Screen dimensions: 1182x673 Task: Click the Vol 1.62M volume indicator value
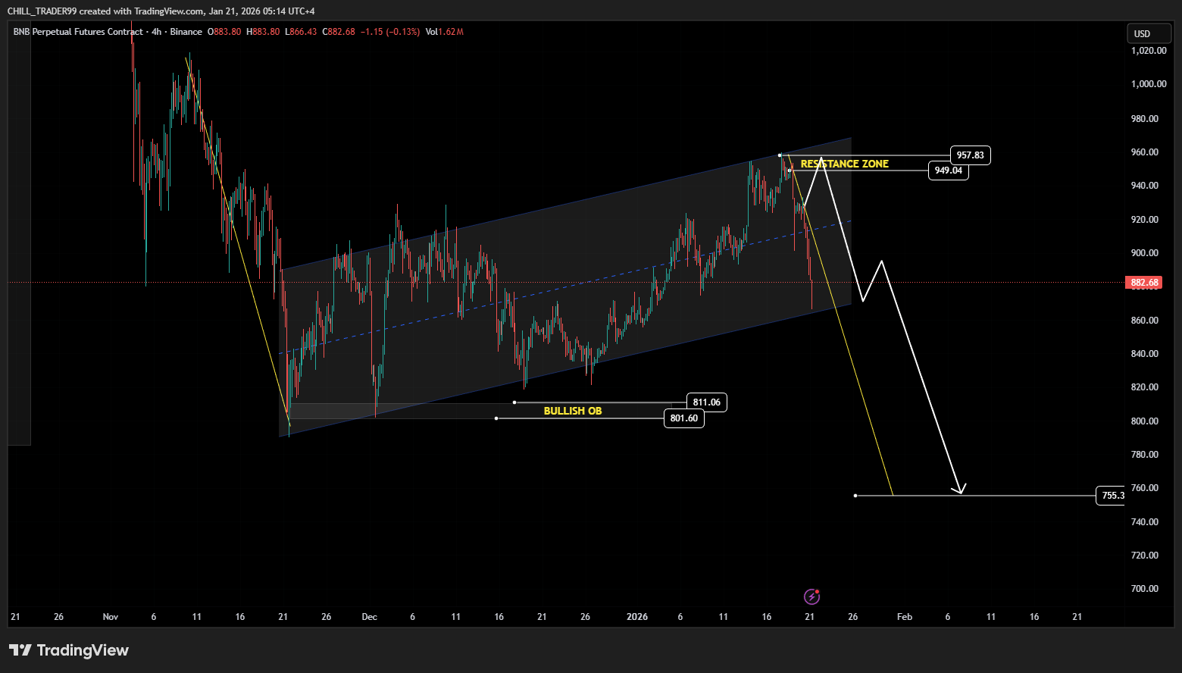(x=446, y=33)
